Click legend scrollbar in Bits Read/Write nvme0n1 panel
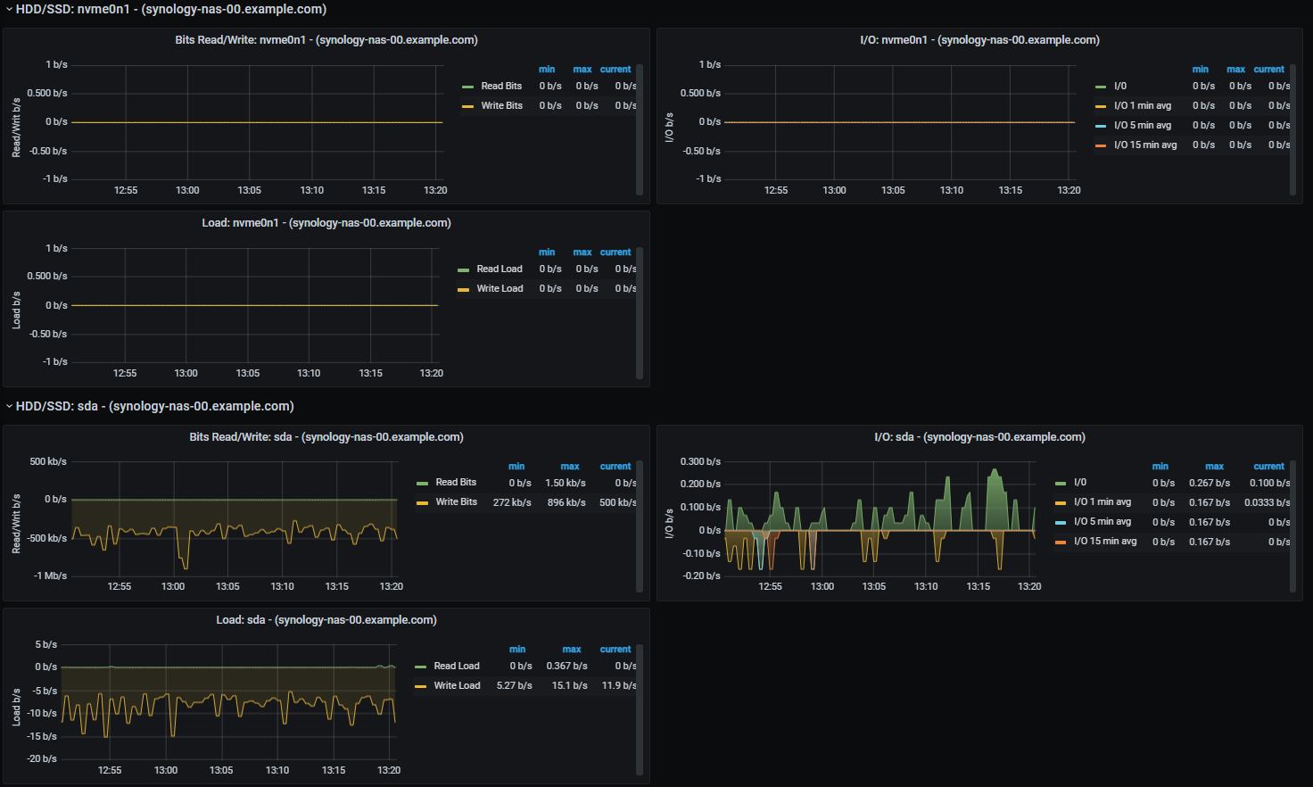 click(x=639, y=128)
